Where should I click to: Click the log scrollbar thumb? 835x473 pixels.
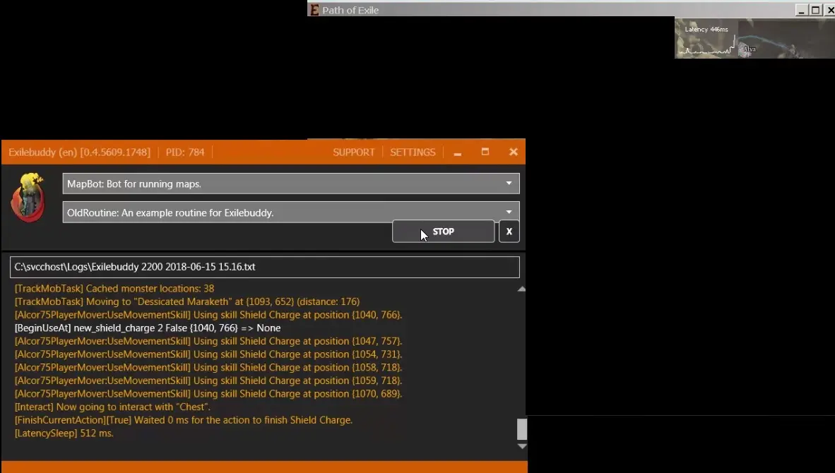point(522,429)
